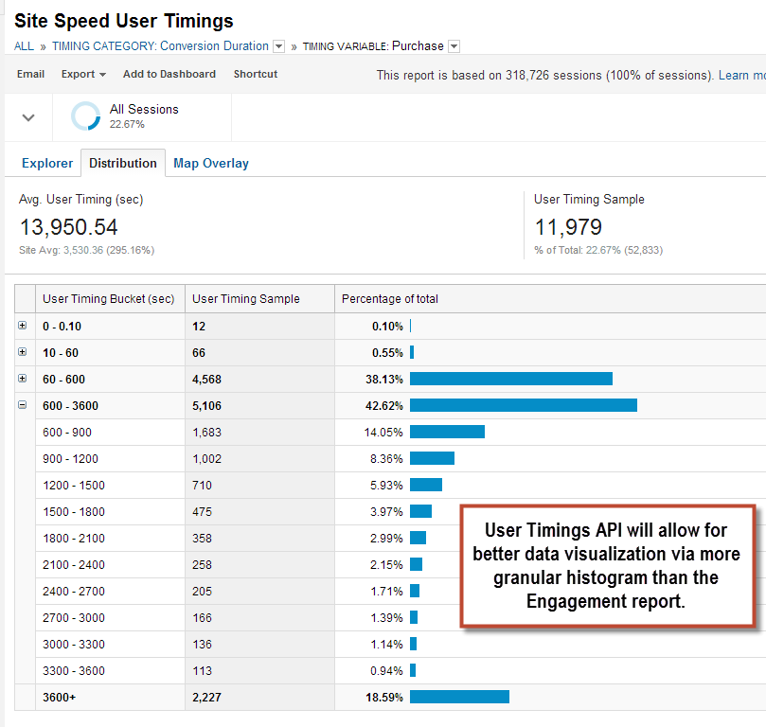The height and width of the screenshot is (727, 766).
Task: Open the Timing Variable Purchase dropdown arrow
Action: [454, 46]
